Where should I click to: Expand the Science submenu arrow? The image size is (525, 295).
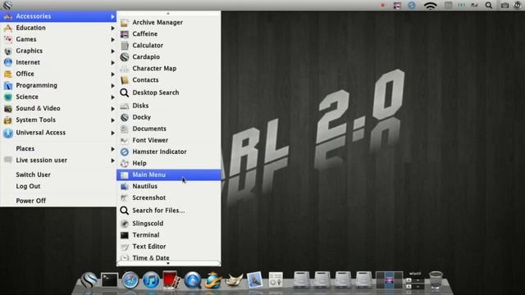(112, 97)
